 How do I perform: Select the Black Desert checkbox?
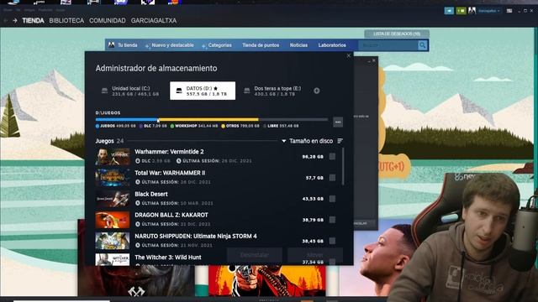click(x=332, y=199)
